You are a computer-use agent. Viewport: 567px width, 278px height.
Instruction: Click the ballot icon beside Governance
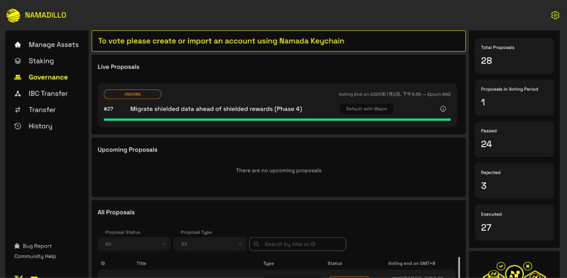pyautogui.click(x=17, y=78)
